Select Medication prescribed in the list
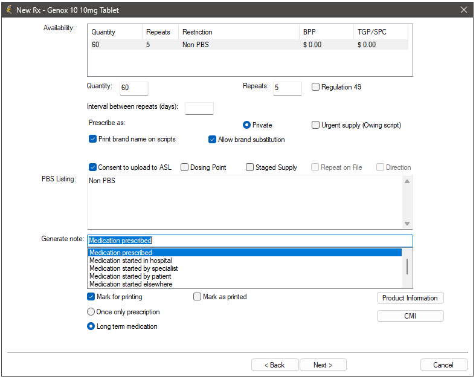This screenshot has height=379, width=476. tap(245, 253)
